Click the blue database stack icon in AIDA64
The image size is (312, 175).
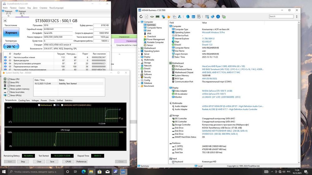(193, 17)
